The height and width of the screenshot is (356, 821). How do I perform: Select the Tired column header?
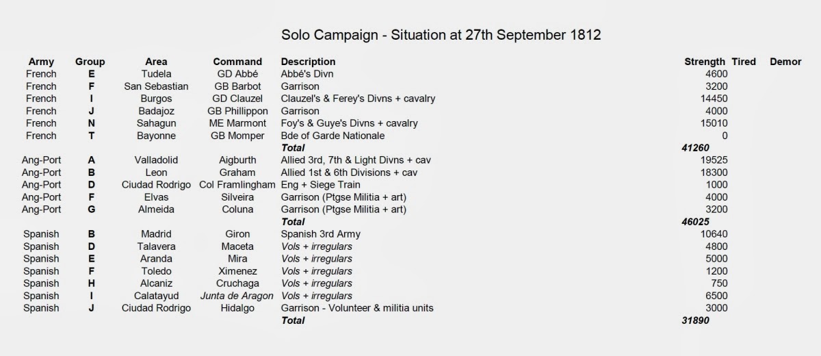[743, 62]
